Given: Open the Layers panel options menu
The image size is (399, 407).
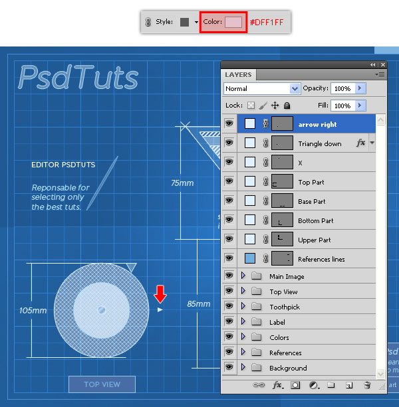Looking at the screenshot, I should [380, 75].
